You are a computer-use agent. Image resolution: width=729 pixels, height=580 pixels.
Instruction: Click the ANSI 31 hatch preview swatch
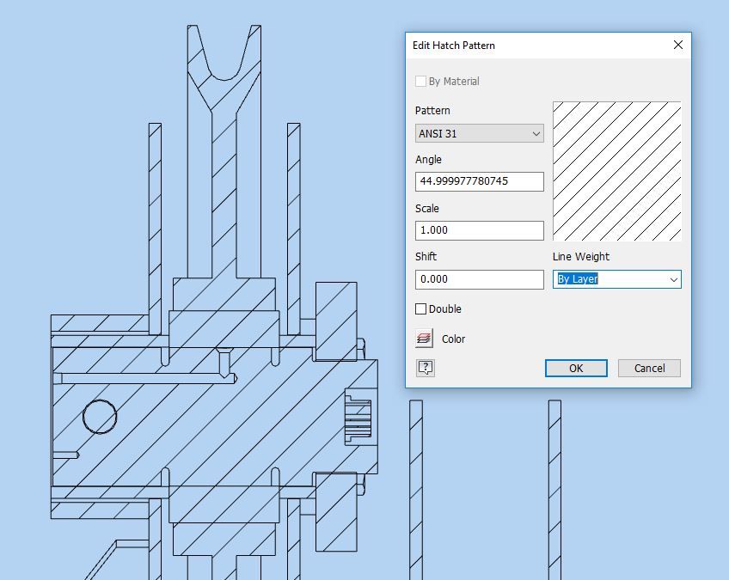(x=616, y=169)
